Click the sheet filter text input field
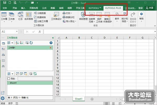 pos(35,78)
